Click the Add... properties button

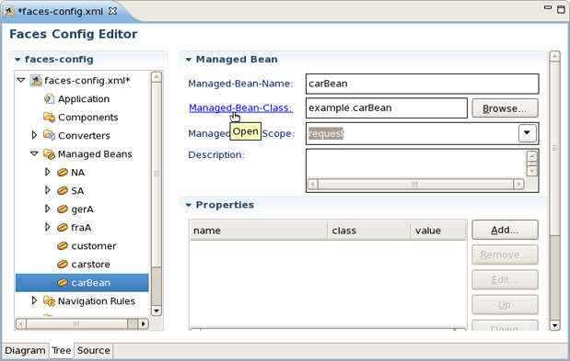point(505,230)
